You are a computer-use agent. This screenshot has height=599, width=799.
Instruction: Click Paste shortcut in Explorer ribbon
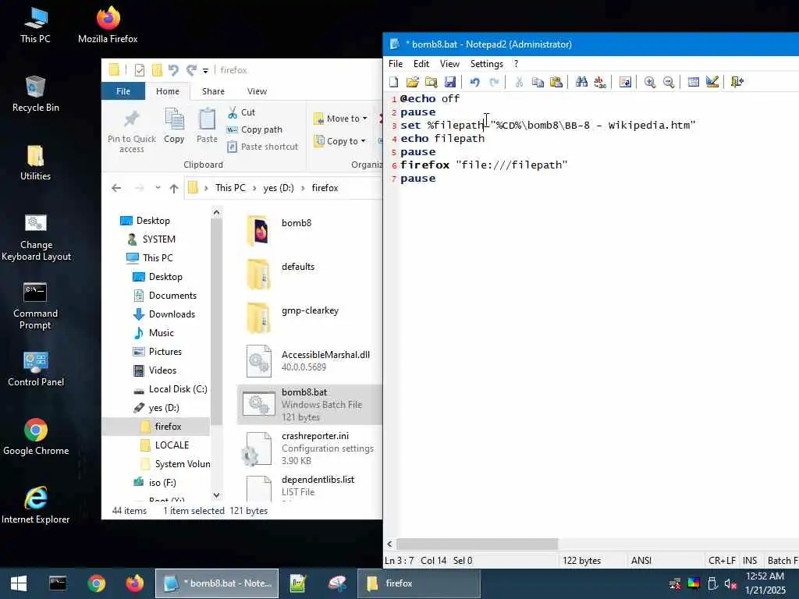coord(262,147)
